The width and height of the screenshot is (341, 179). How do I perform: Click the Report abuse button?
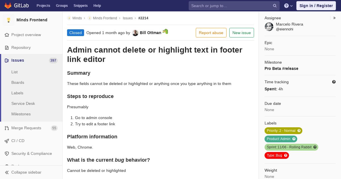[x=211, y=33]
